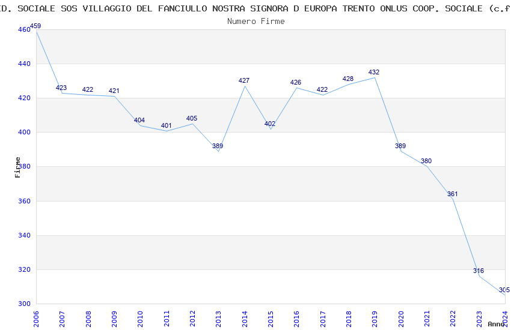Click the Firme y-axis title

point(17,167)
